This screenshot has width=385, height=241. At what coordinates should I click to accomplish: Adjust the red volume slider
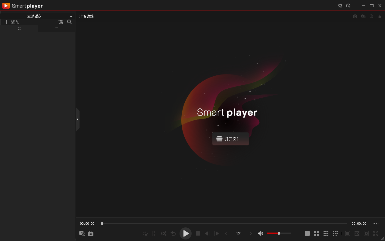(279, 233)
